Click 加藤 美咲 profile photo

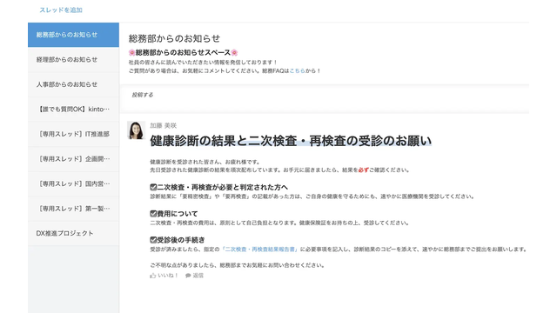[x=136, y=130]
